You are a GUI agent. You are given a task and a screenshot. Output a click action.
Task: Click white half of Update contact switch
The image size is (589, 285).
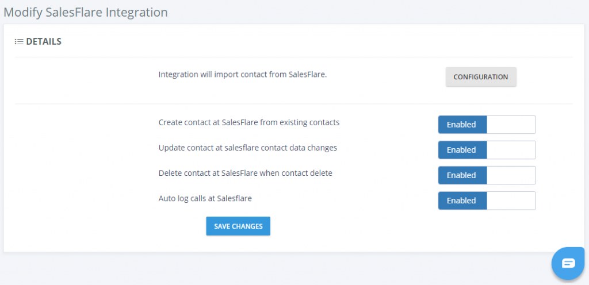511,150
